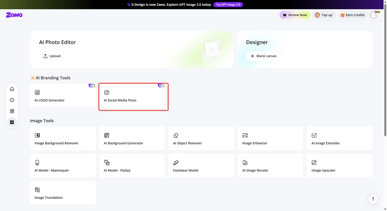Click the AI Image Extender icon
Image resolution: width=387 pixels, height=211 pixels.
(314, 135)
